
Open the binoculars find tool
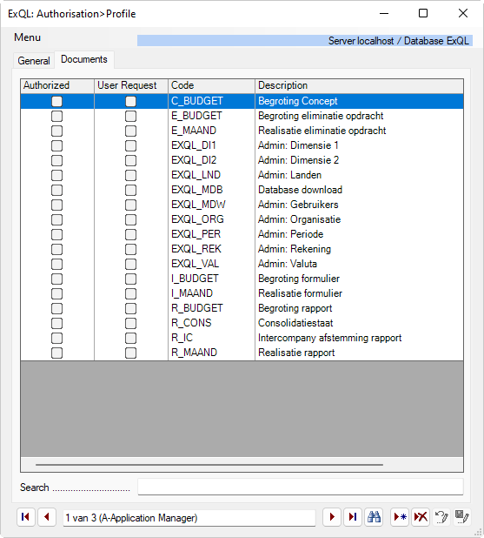point(374,517)
